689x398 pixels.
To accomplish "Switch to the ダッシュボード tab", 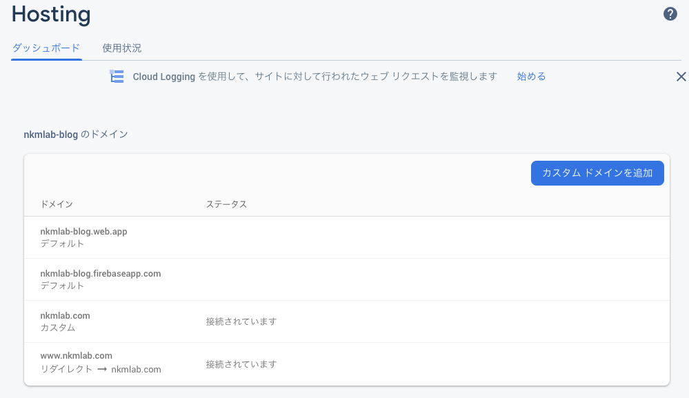I will tap(46, 48).
